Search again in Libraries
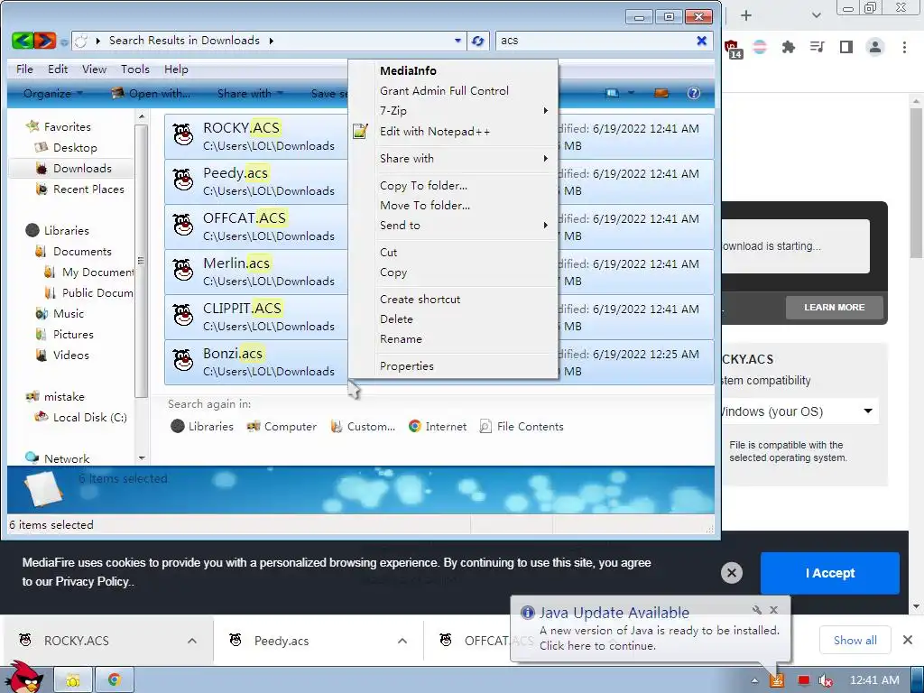The height and width of the screenshot is (693, 924). (202, 426)
